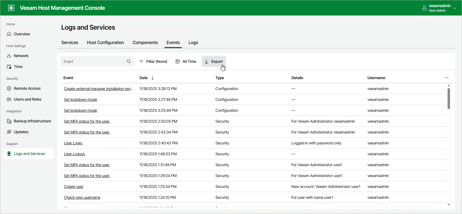Click the events table scrollbar thumb

(x=449, y=98)
